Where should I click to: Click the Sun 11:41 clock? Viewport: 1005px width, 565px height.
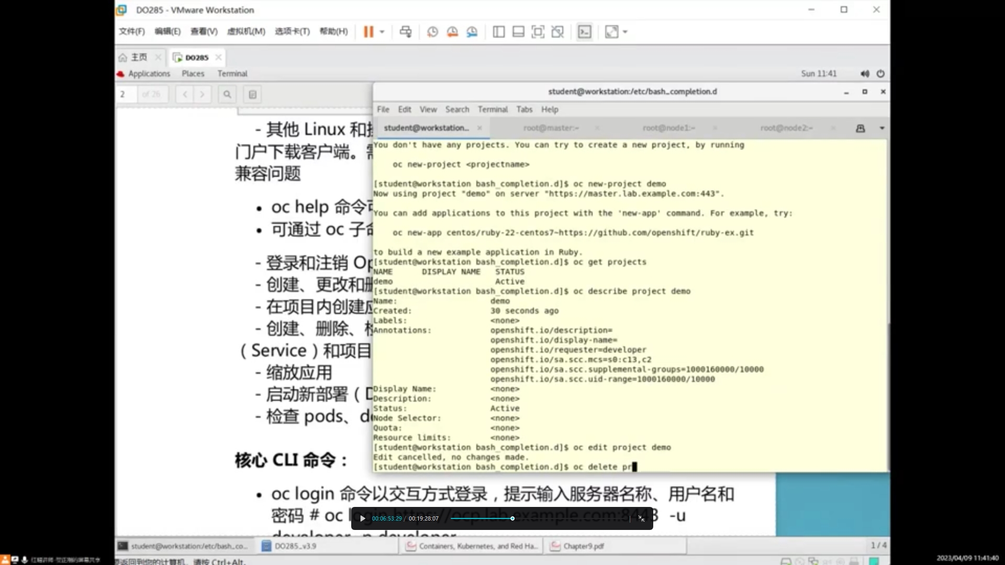pos(819,74)
